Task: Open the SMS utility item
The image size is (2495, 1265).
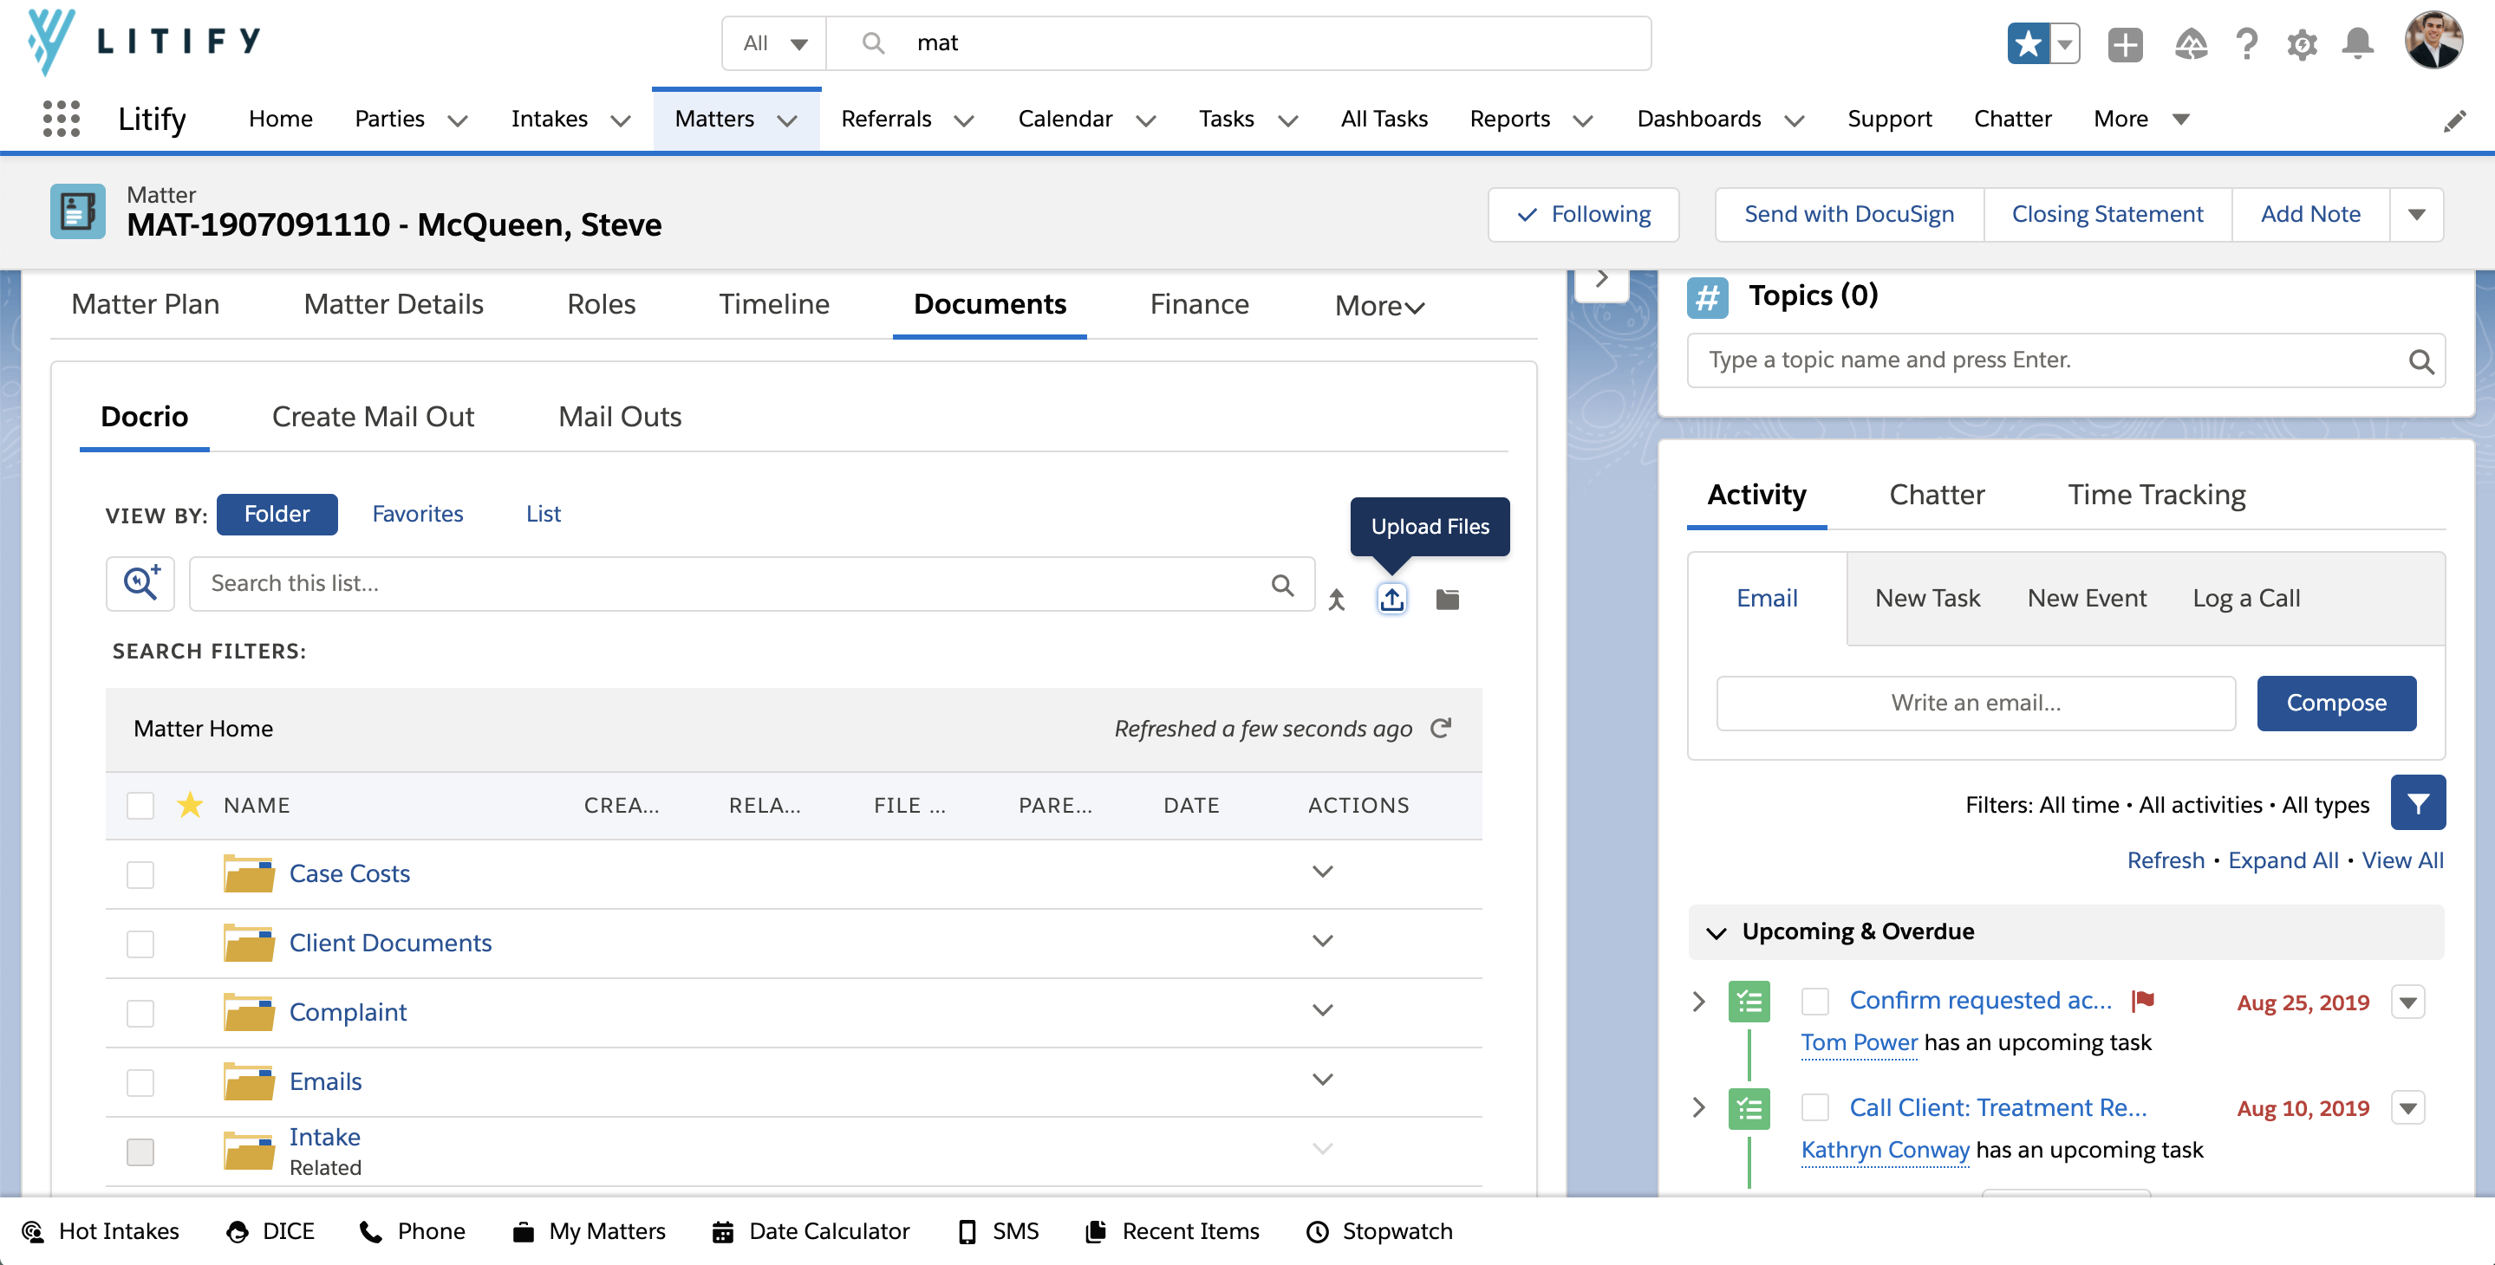Action: pos(998,1231)
